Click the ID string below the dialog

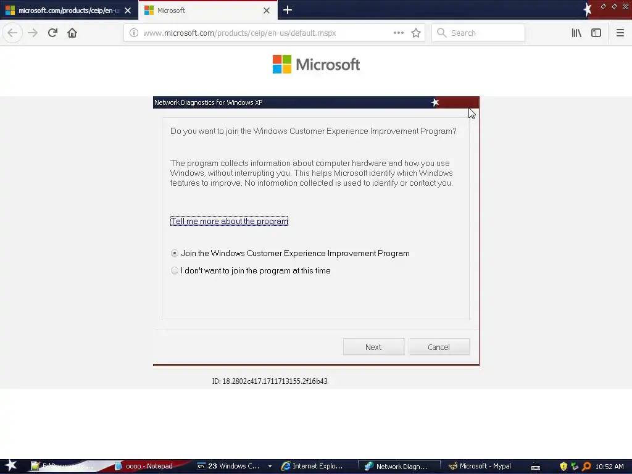[269, 381]
